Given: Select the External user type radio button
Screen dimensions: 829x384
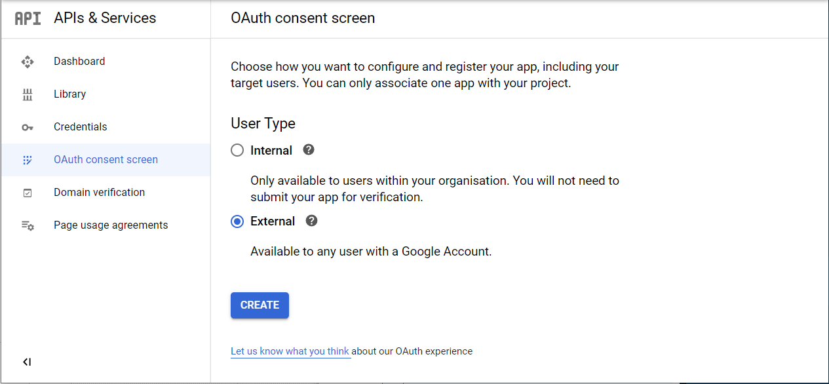Looking at the screenshot, I should click(x=237, y=221).
